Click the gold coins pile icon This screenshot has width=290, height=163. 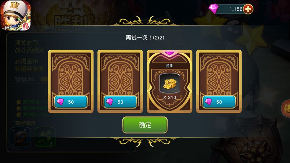[170, 83]
